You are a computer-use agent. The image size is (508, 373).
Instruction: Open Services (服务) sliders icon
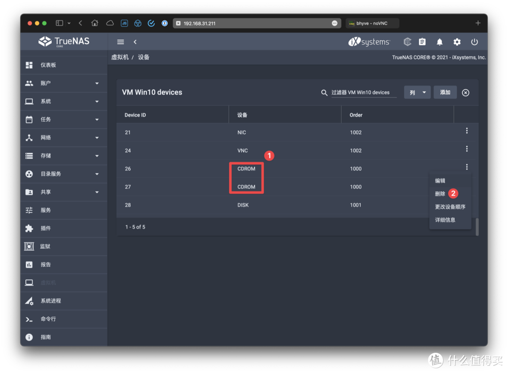(x=29, y=210)
